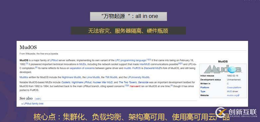Open the Nuclear War MUD link
The image size is (260, 122).
[103, 82]
